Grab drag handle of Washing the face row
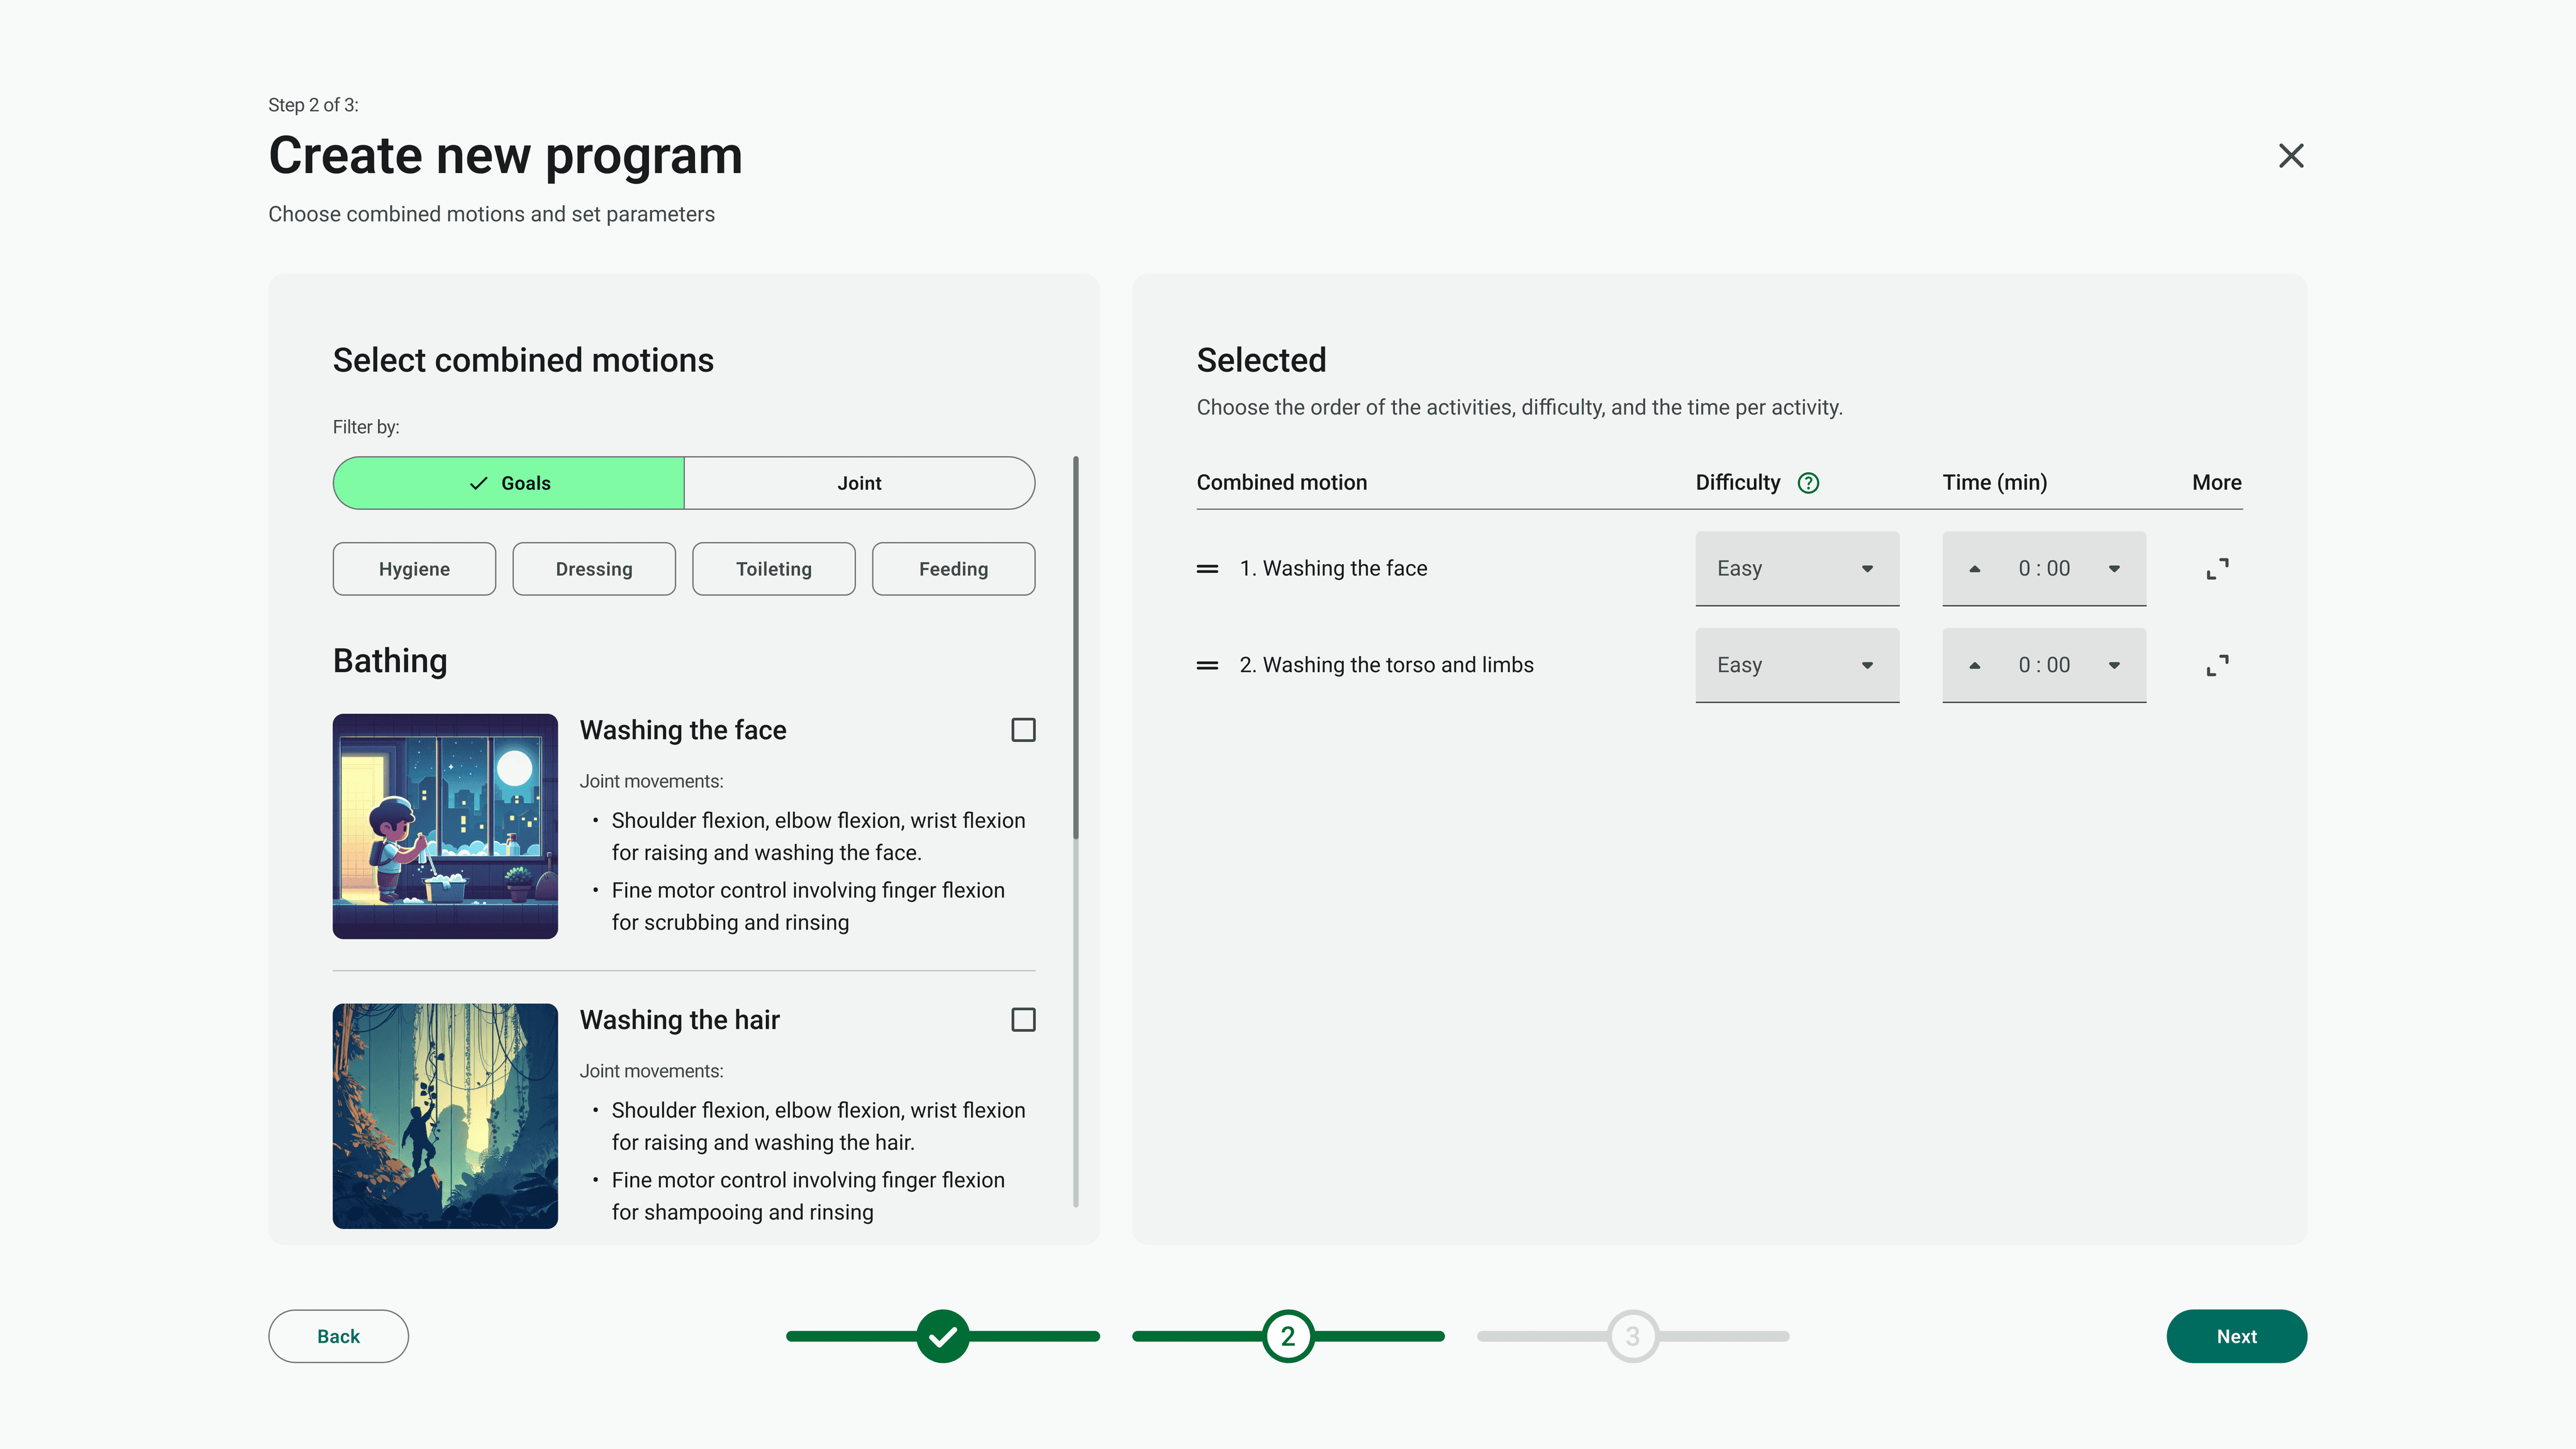Screen dimensions: 2576x1449 tap(1207, 568)
